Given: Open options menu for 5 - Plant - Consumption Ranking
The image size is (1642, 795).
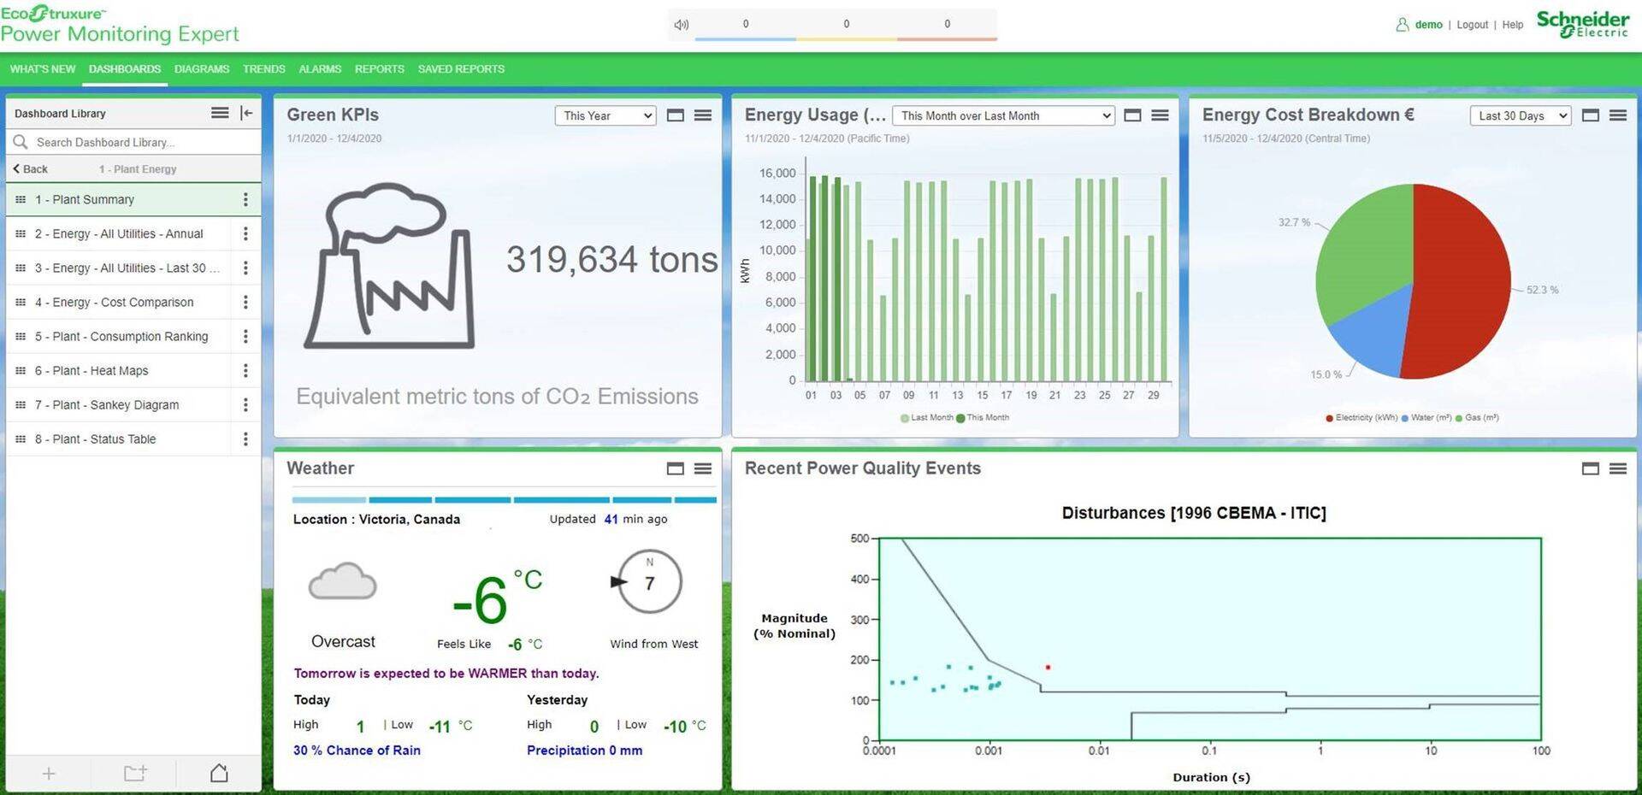Looking at the screenshot, I should pyautogui.click(x=245, y=336).
